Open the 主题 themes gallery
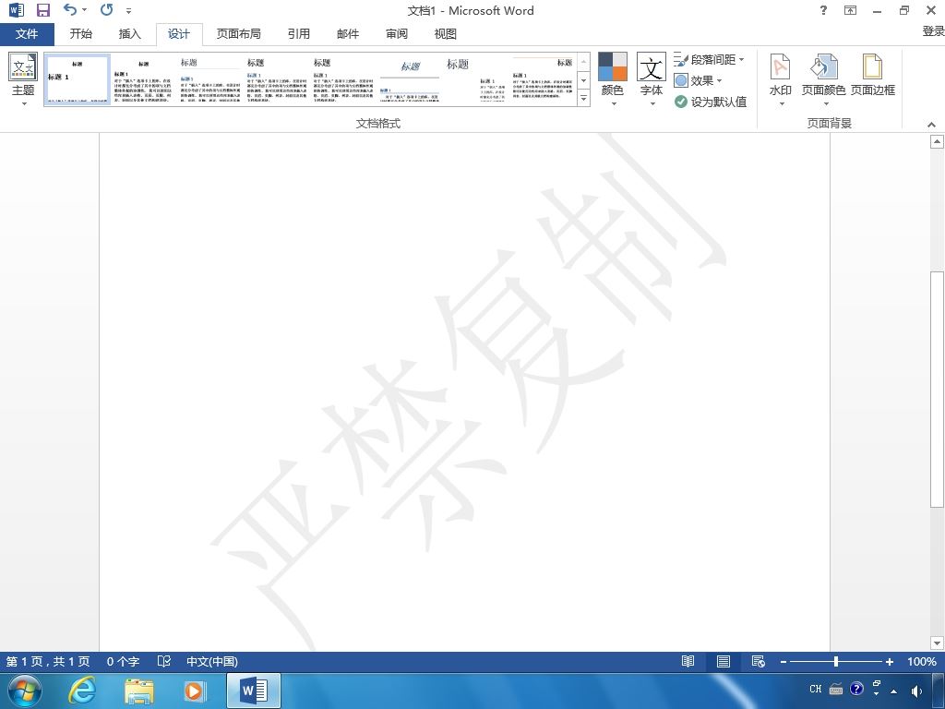 [x=23, y=79]
